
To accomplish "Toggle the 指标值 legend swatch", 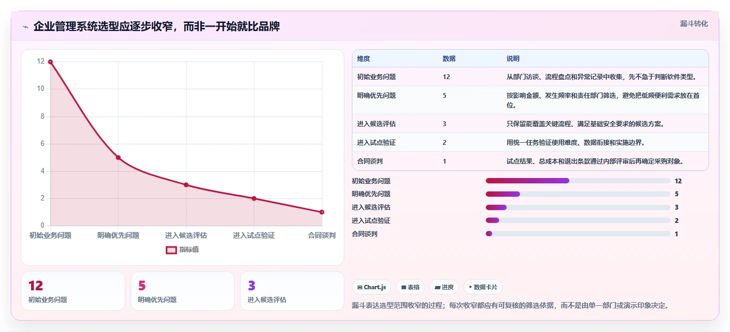I will point(171,250).
